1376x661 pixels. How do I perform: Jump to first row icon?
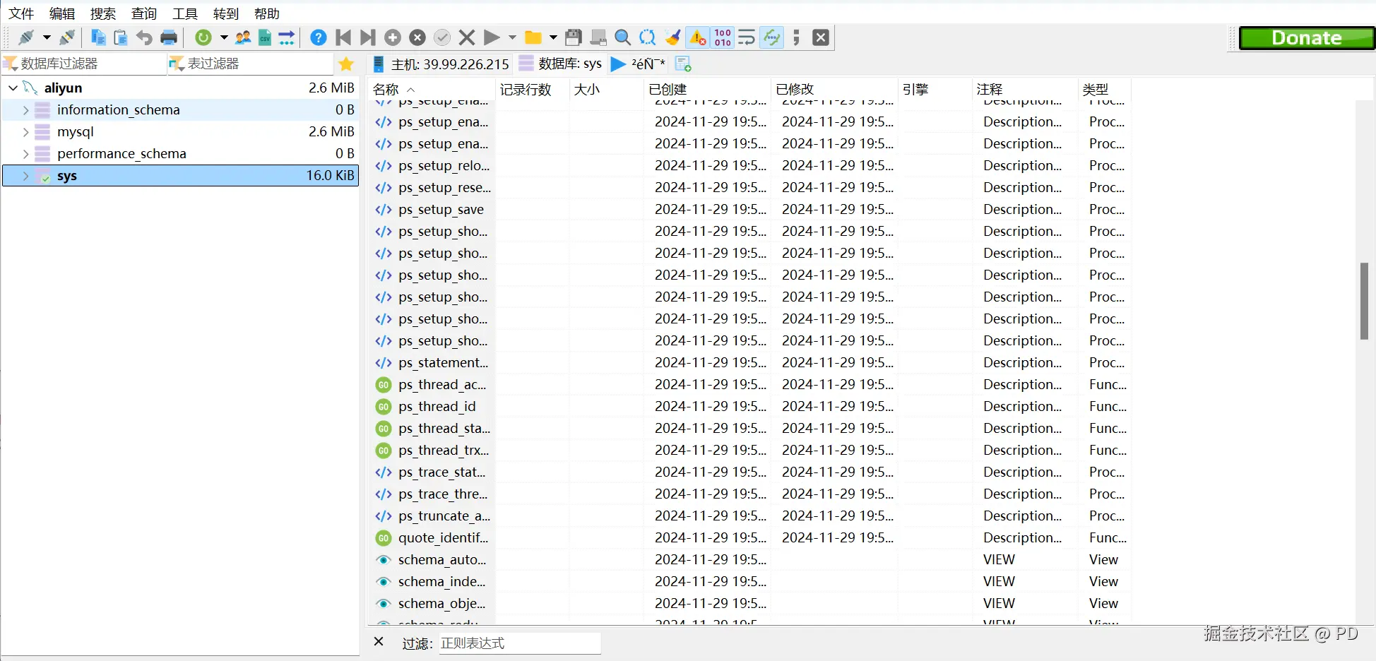[344, 37]
